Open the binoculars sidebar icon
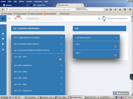Screen dimensions: 133x99 coord(3,34)
